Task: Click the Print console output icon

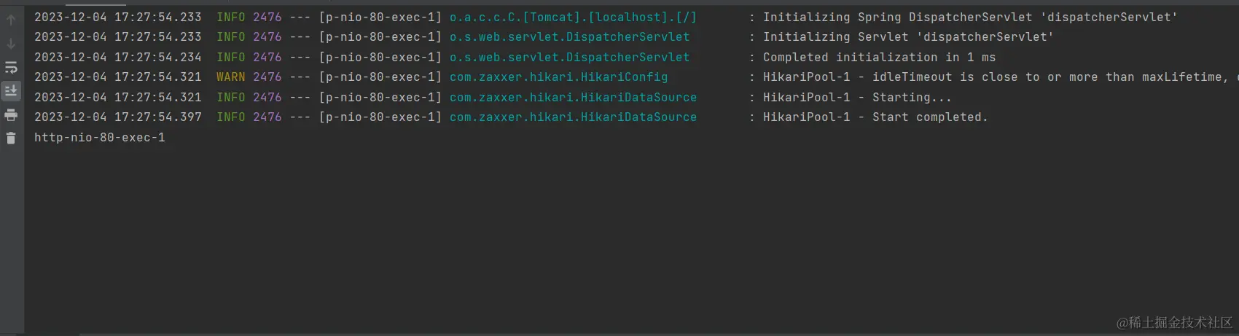Action: [x=11, y=115]
